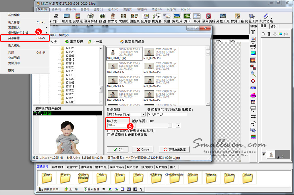The height and width of the screenshot is (195, 294).
Task: Add the EXIF info object
Action: tap(253, 88)
